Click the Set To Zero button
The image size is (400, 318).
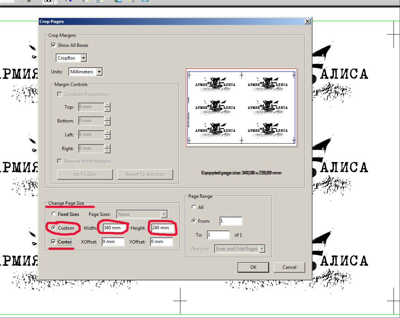[x=85, y=174]
